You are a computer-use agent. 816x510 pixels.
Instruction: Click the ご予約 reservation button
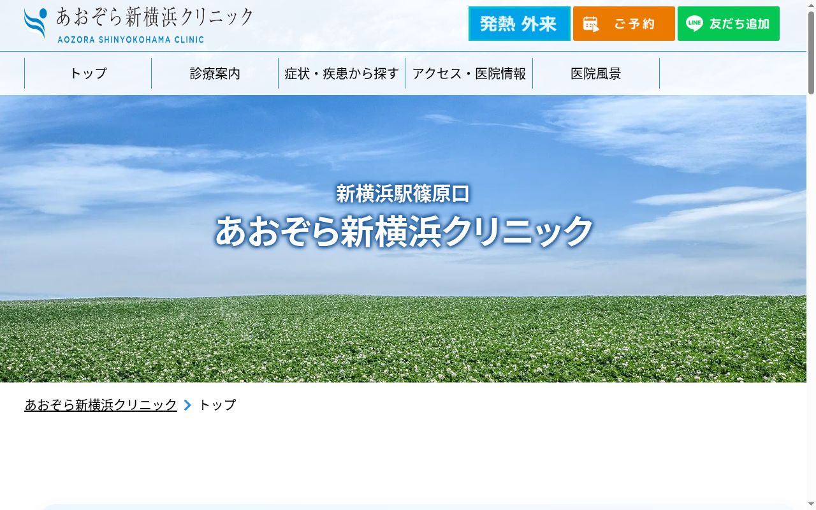[x=624, y=24]
